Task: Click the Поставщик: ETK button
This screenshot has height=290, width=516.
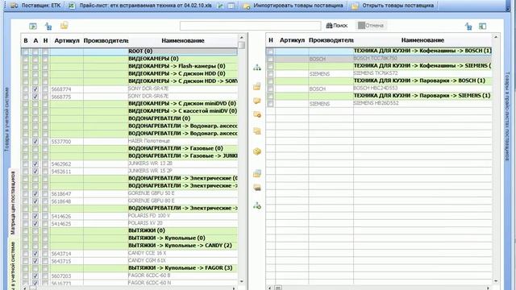Action: [x=35, y=6]
